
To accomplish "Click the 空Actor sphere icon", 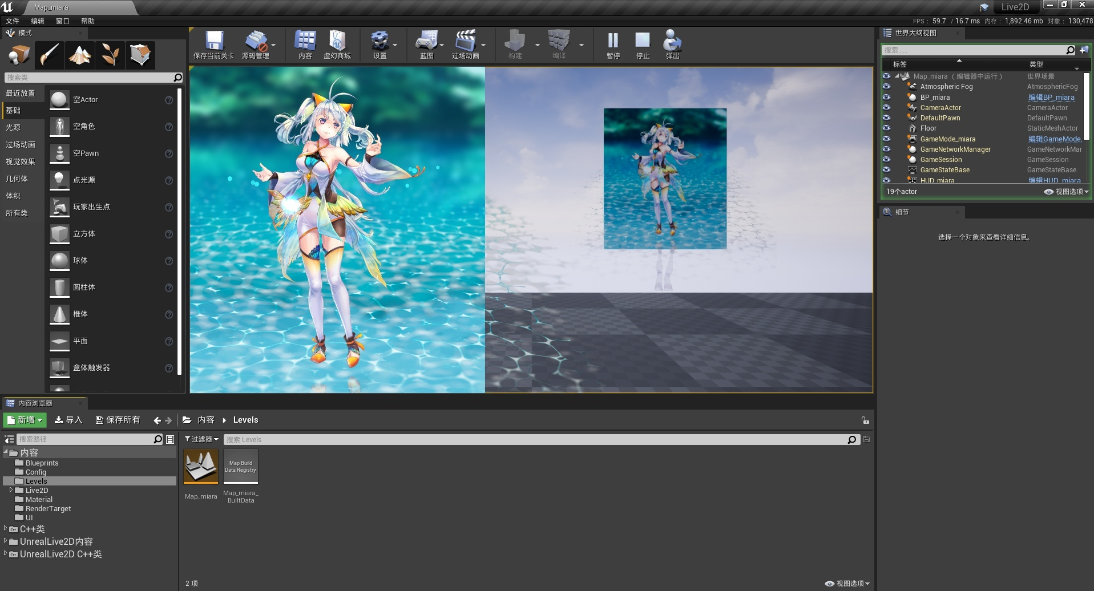I will coord(59,100).
